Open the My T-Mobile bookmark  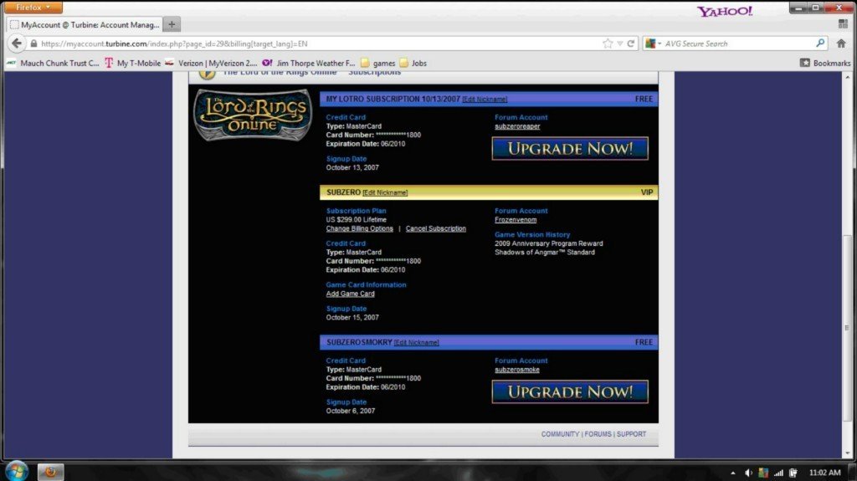point(133,64)
